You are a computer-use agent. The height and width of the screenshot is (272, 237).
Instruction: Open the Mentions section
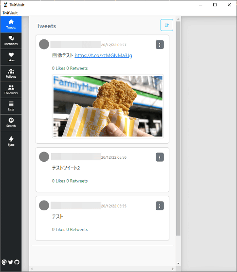coord(11,41)
